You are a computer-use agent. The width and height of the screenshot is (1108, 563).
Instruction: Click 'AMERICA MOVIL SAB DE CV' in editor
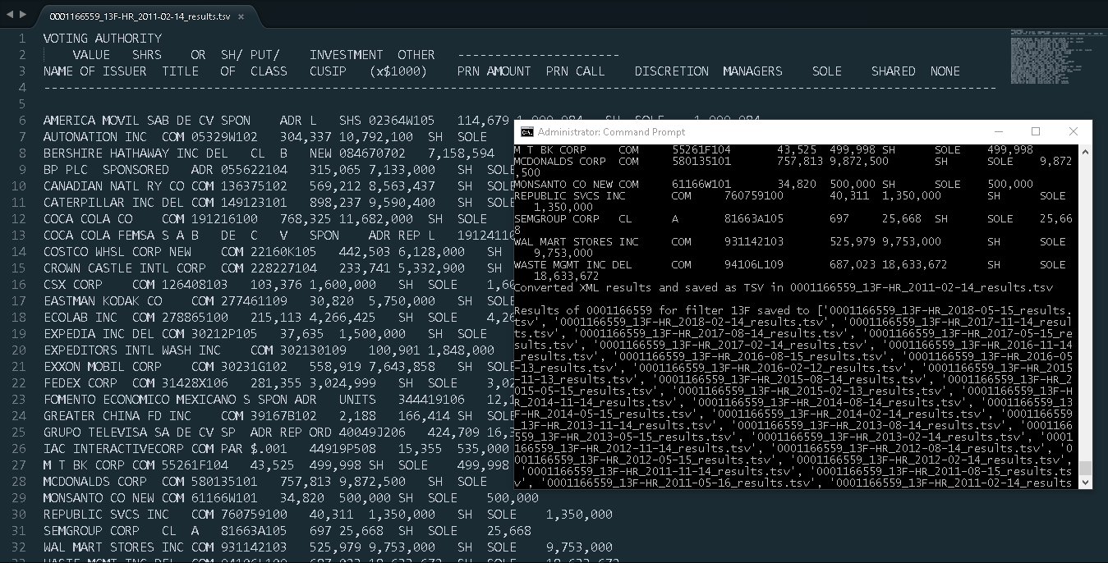(129, 121)
